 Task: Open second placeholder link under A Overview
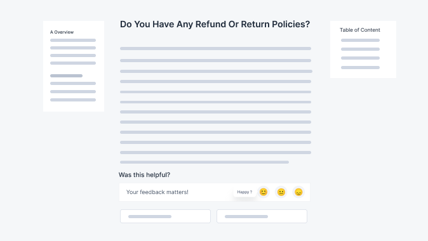click(x=73, y=48)
